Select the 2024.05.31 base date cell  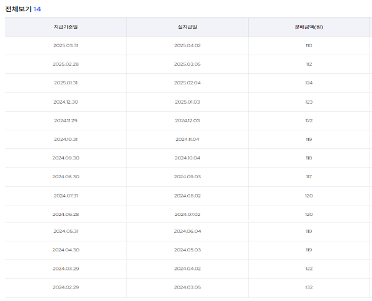click(x=66, y=231)
